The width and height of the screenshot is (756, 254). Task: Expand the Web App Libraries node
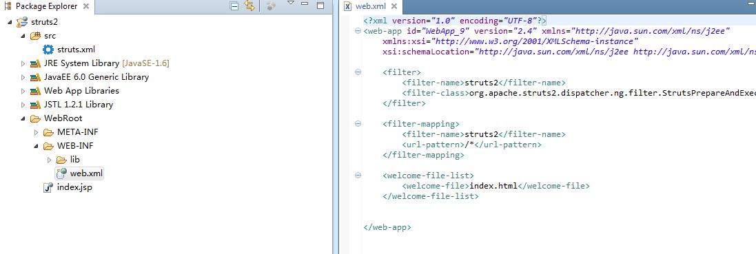coord(23,91)
